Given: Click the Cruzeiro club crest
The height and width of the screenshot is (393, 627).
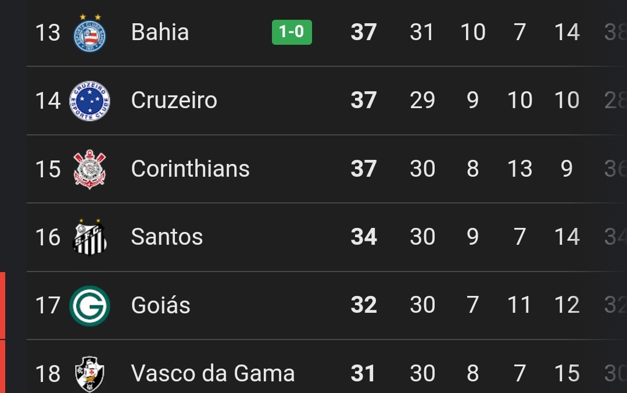Looking at the screenshot, I should (89, 101).
